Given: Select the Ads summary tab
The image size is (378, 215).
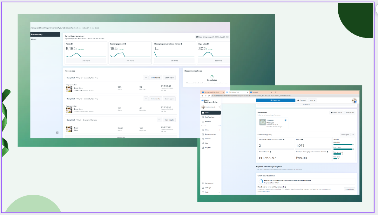Looking at the screenshot, I should 45,34.
